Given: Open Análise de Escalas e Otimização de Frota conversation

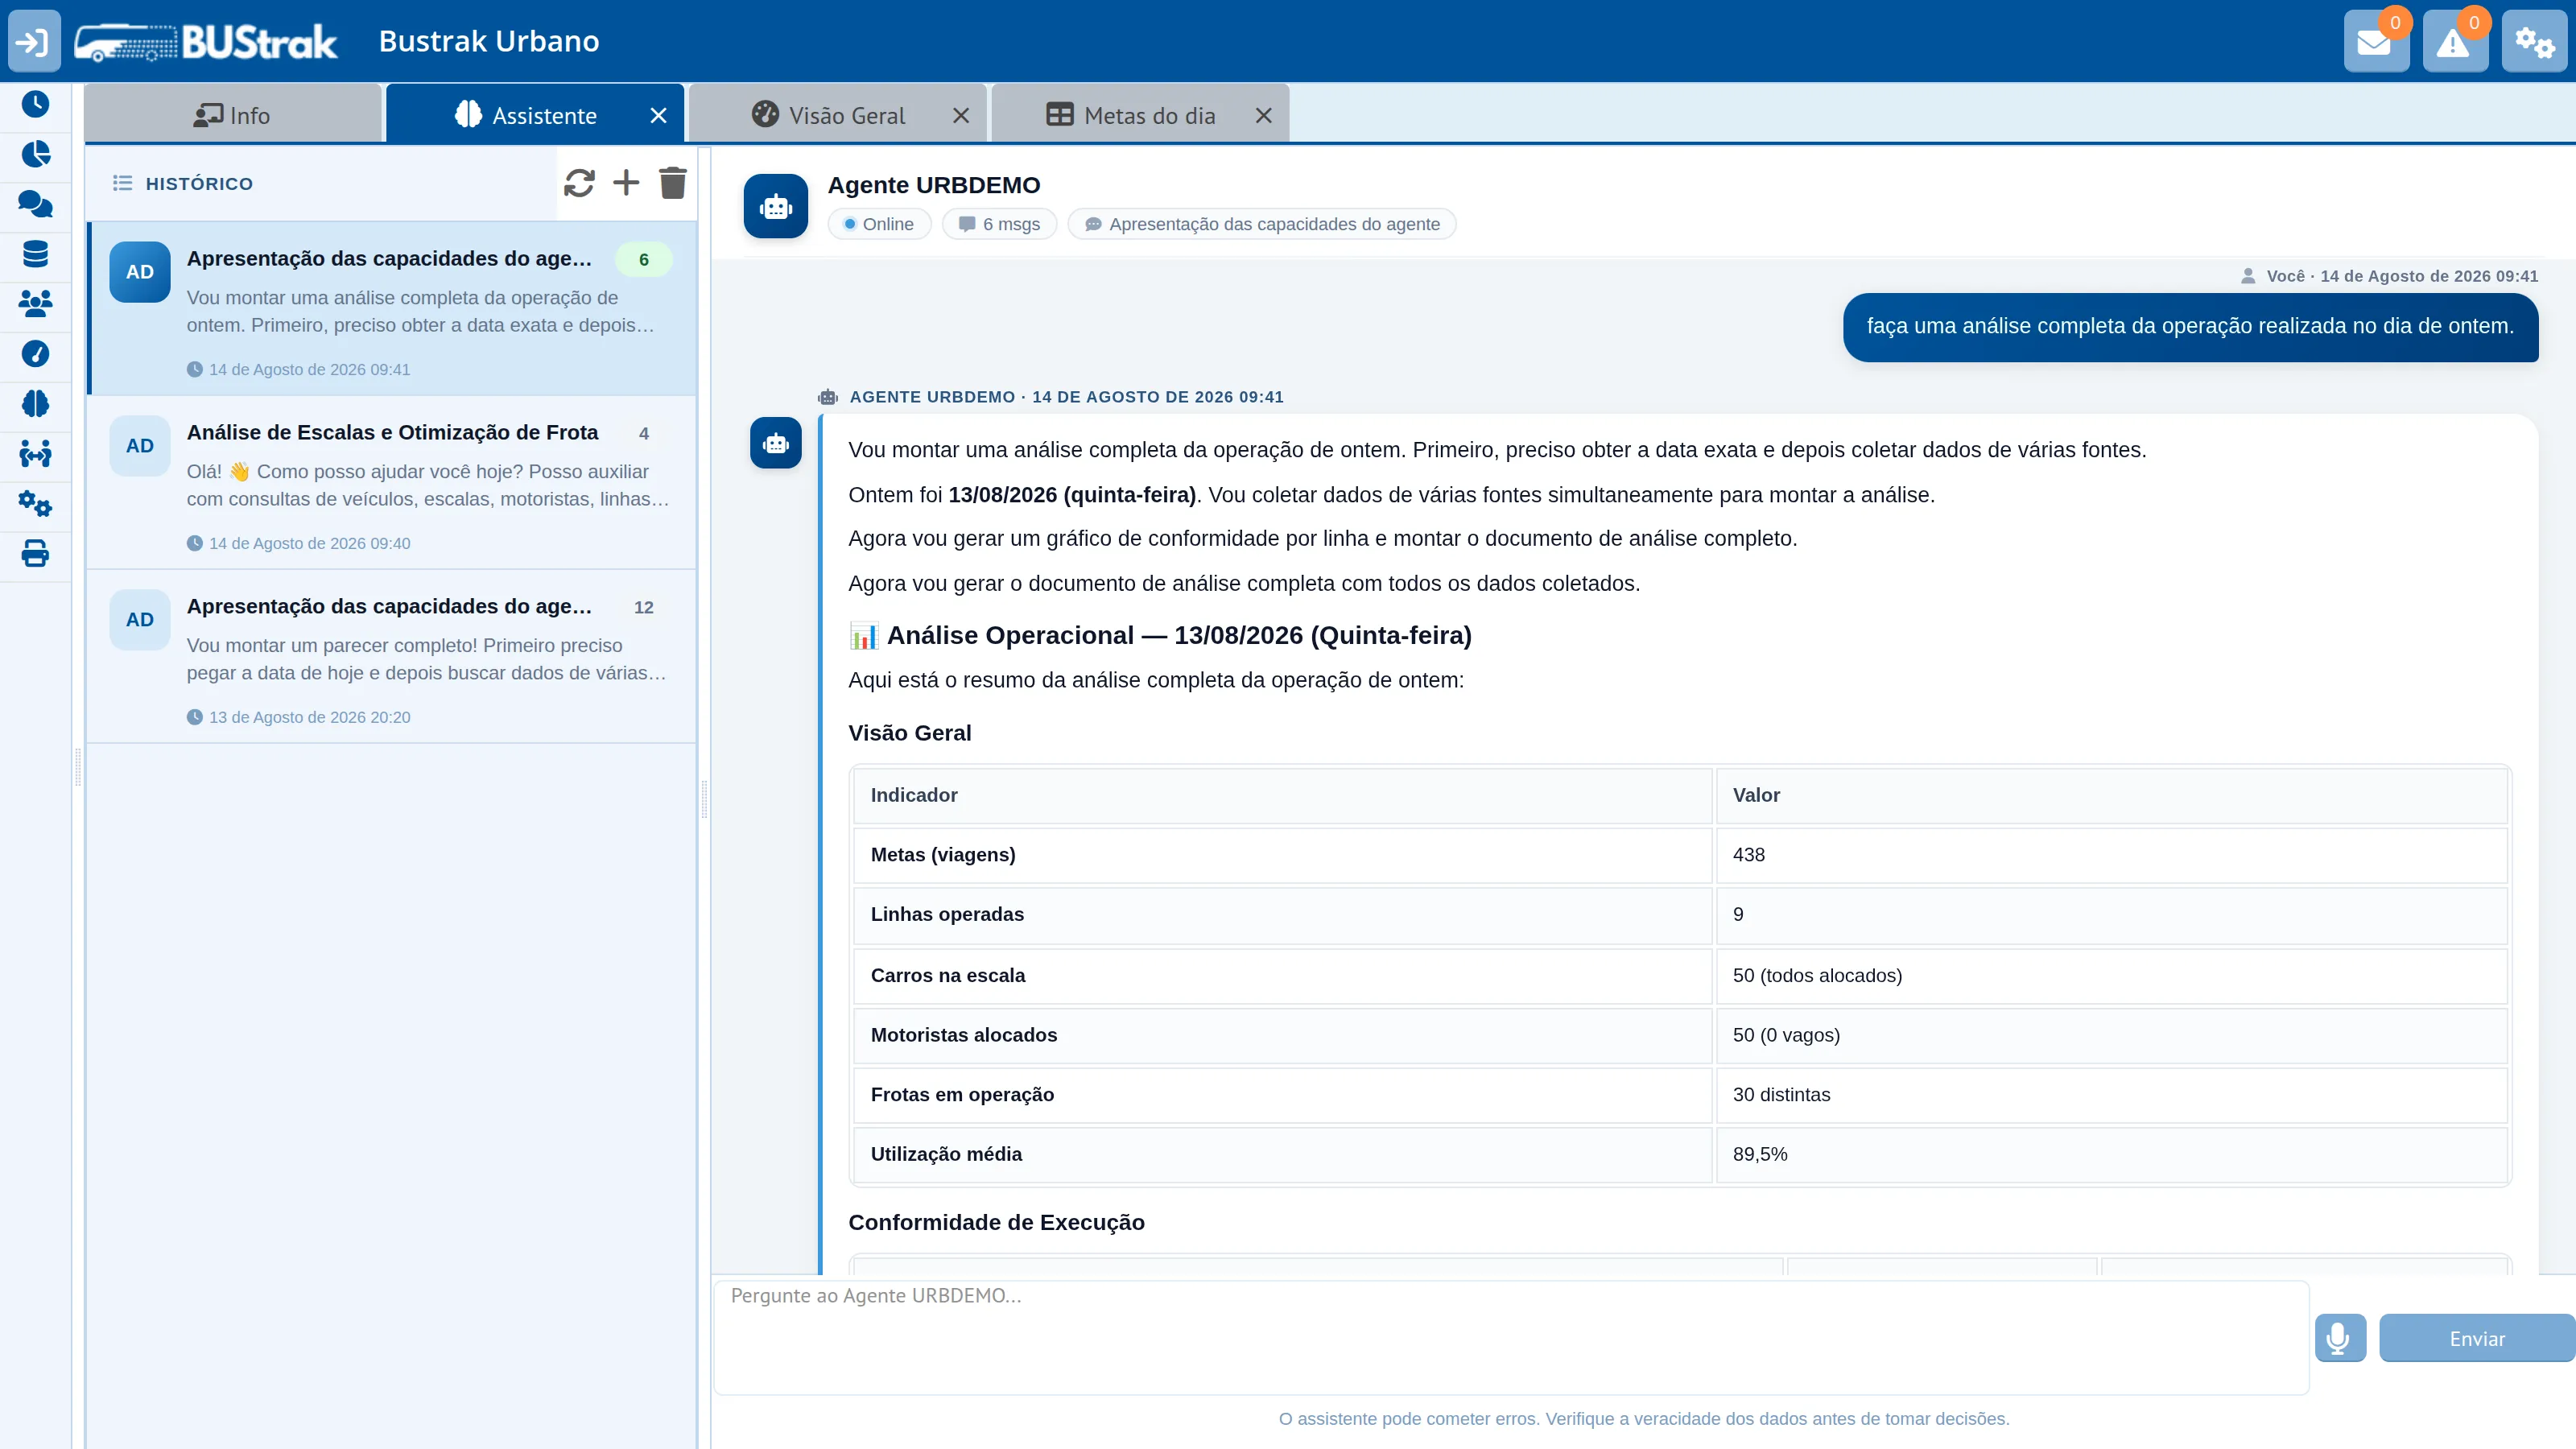Looking at the screenshot, I should coord(393,483).
